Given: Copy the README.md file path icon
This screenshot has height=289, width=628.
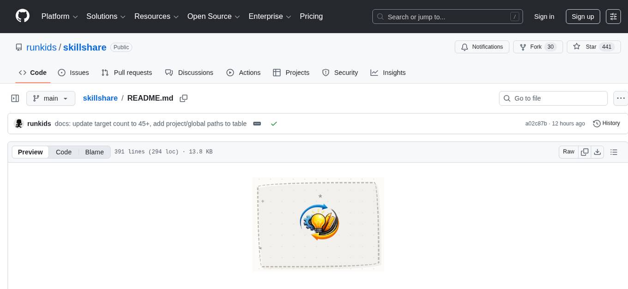Looking at the screenshot, I should (183, 98).
